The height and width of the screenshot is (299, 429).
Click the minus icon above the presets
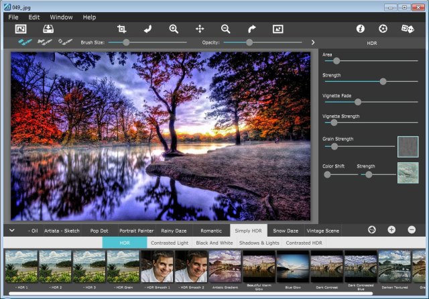pyautogui.click(x=412, y=230)
